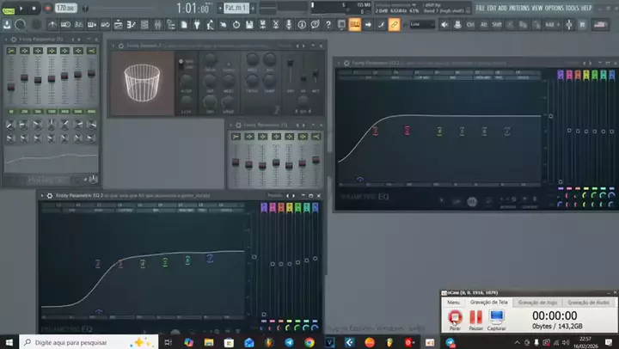Click the tempo display showing 170
The height and width of the screenshot is (349, 619).
[64, 8]
